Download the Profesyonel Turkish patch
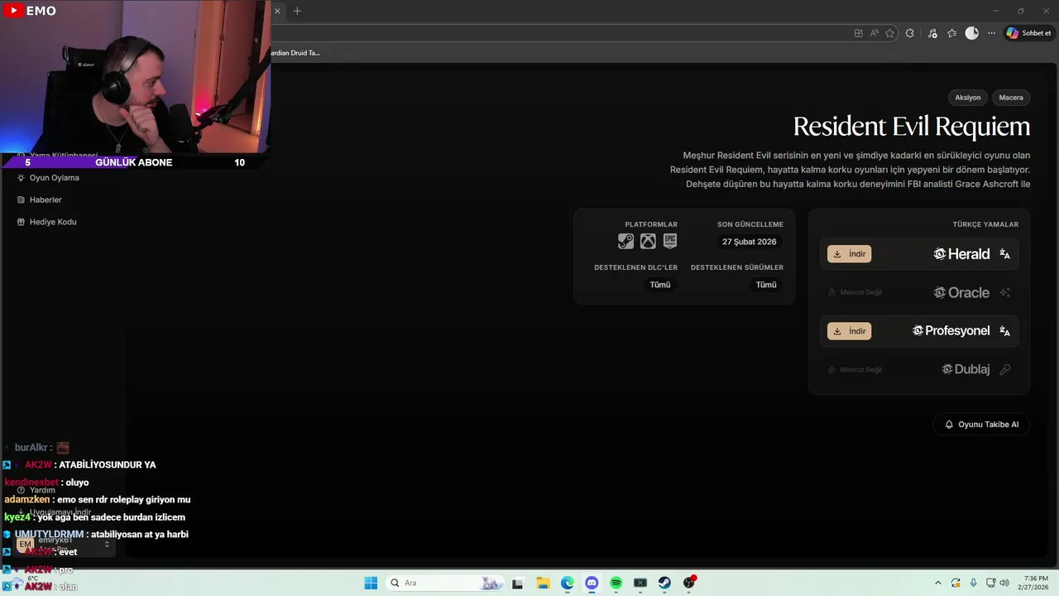This screenshot has height=596, width=1059. click(849, 331)
